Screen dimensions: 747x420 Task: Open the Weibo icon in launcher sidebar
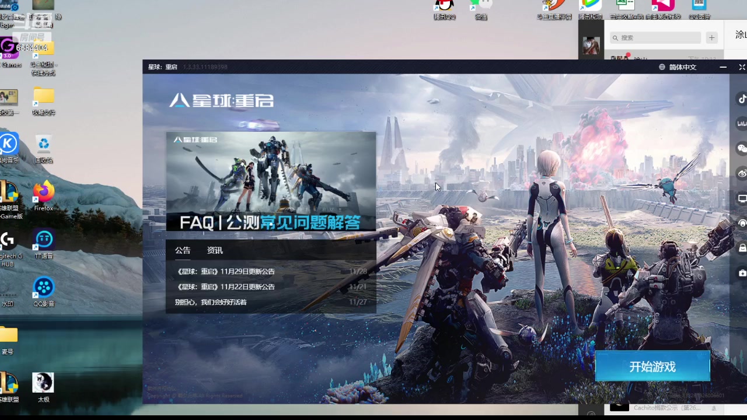pyautogui.click(x=742, y=174)
